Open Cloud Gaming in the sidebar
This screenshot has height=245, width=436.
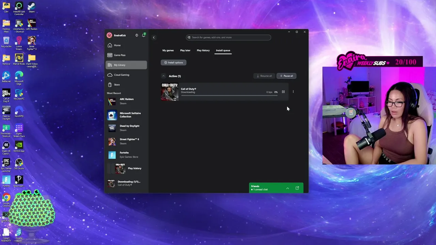(x=126, y=75)
